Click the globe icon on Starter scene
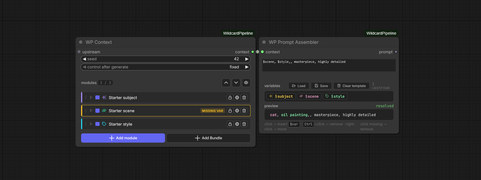The image size is (481, 180). tap(237, 111)
